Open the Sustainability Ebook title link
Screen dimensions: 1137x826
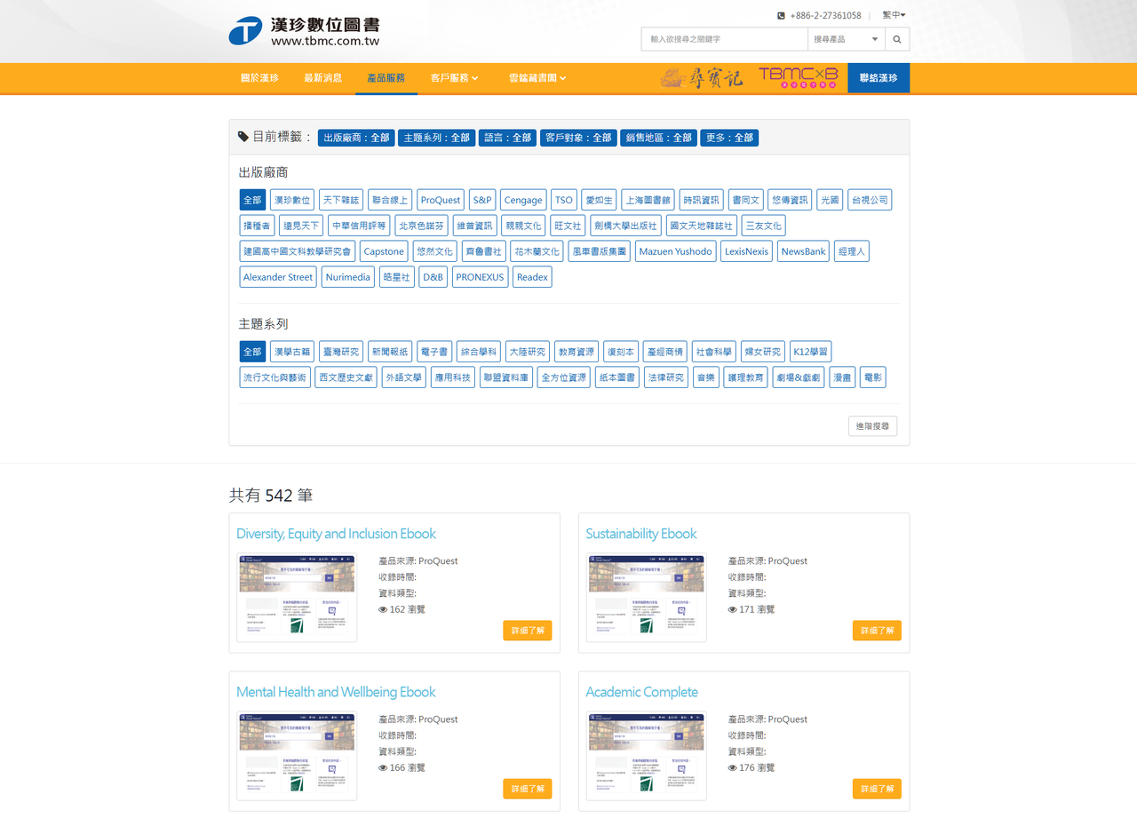641,534
